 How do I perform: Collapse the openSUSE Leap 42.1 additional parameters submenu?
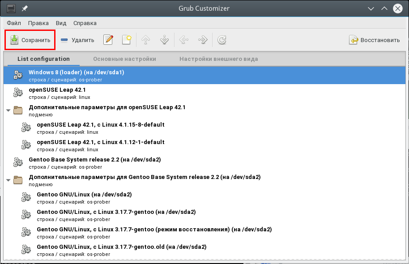tap(9, 111)
